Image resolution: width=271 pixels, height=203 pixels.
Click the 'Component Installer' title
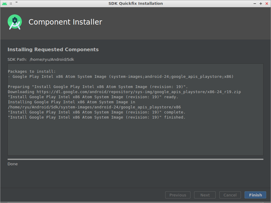tap(65, 22)
